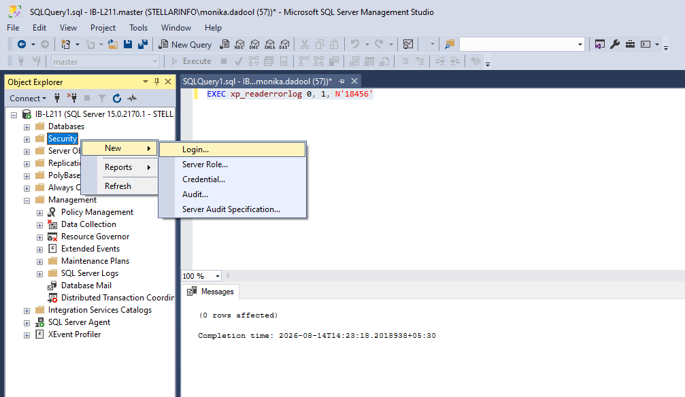The image size is (685, 397).
Task: Open a file using the folder icon
Action: pos(113,44)
